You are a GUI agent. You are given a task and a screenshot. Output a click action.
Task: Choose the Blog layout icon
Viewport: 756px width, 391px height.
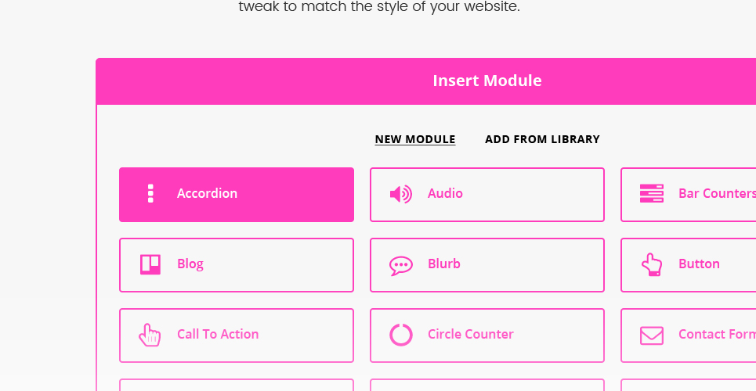[x=150, y=264]
